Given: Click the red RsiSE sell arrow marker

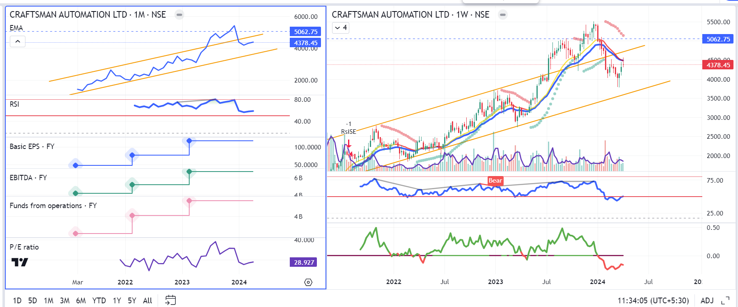Looking at the screenshot, I should click(348, 144).
